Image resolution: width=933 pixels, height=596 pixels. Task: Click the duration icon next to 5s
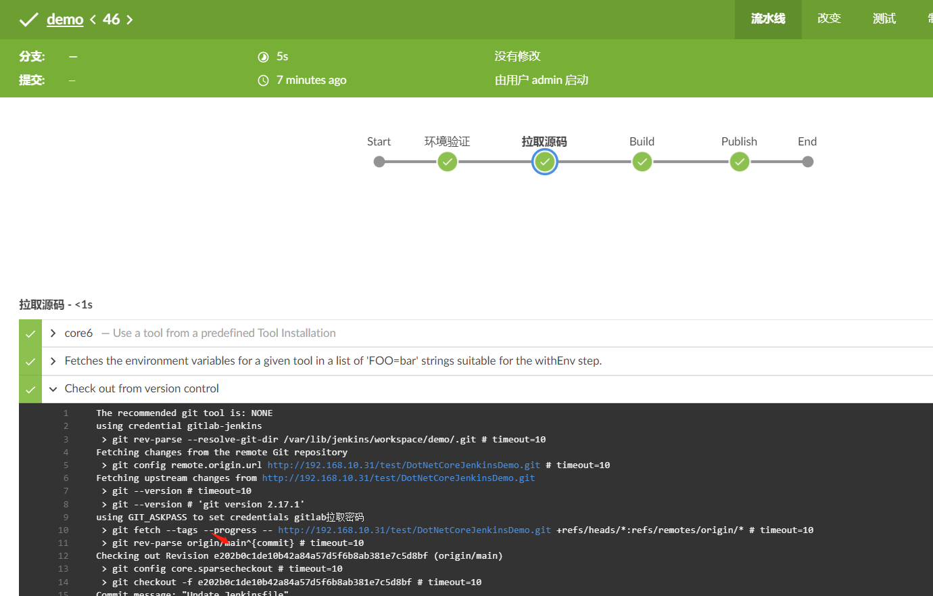(264, 57)
